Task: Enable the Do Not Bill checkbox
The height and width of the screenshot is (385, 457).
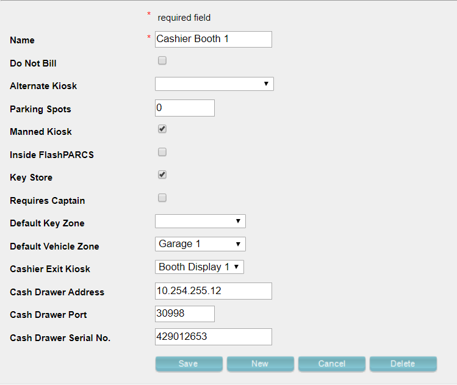Action: 162,60
